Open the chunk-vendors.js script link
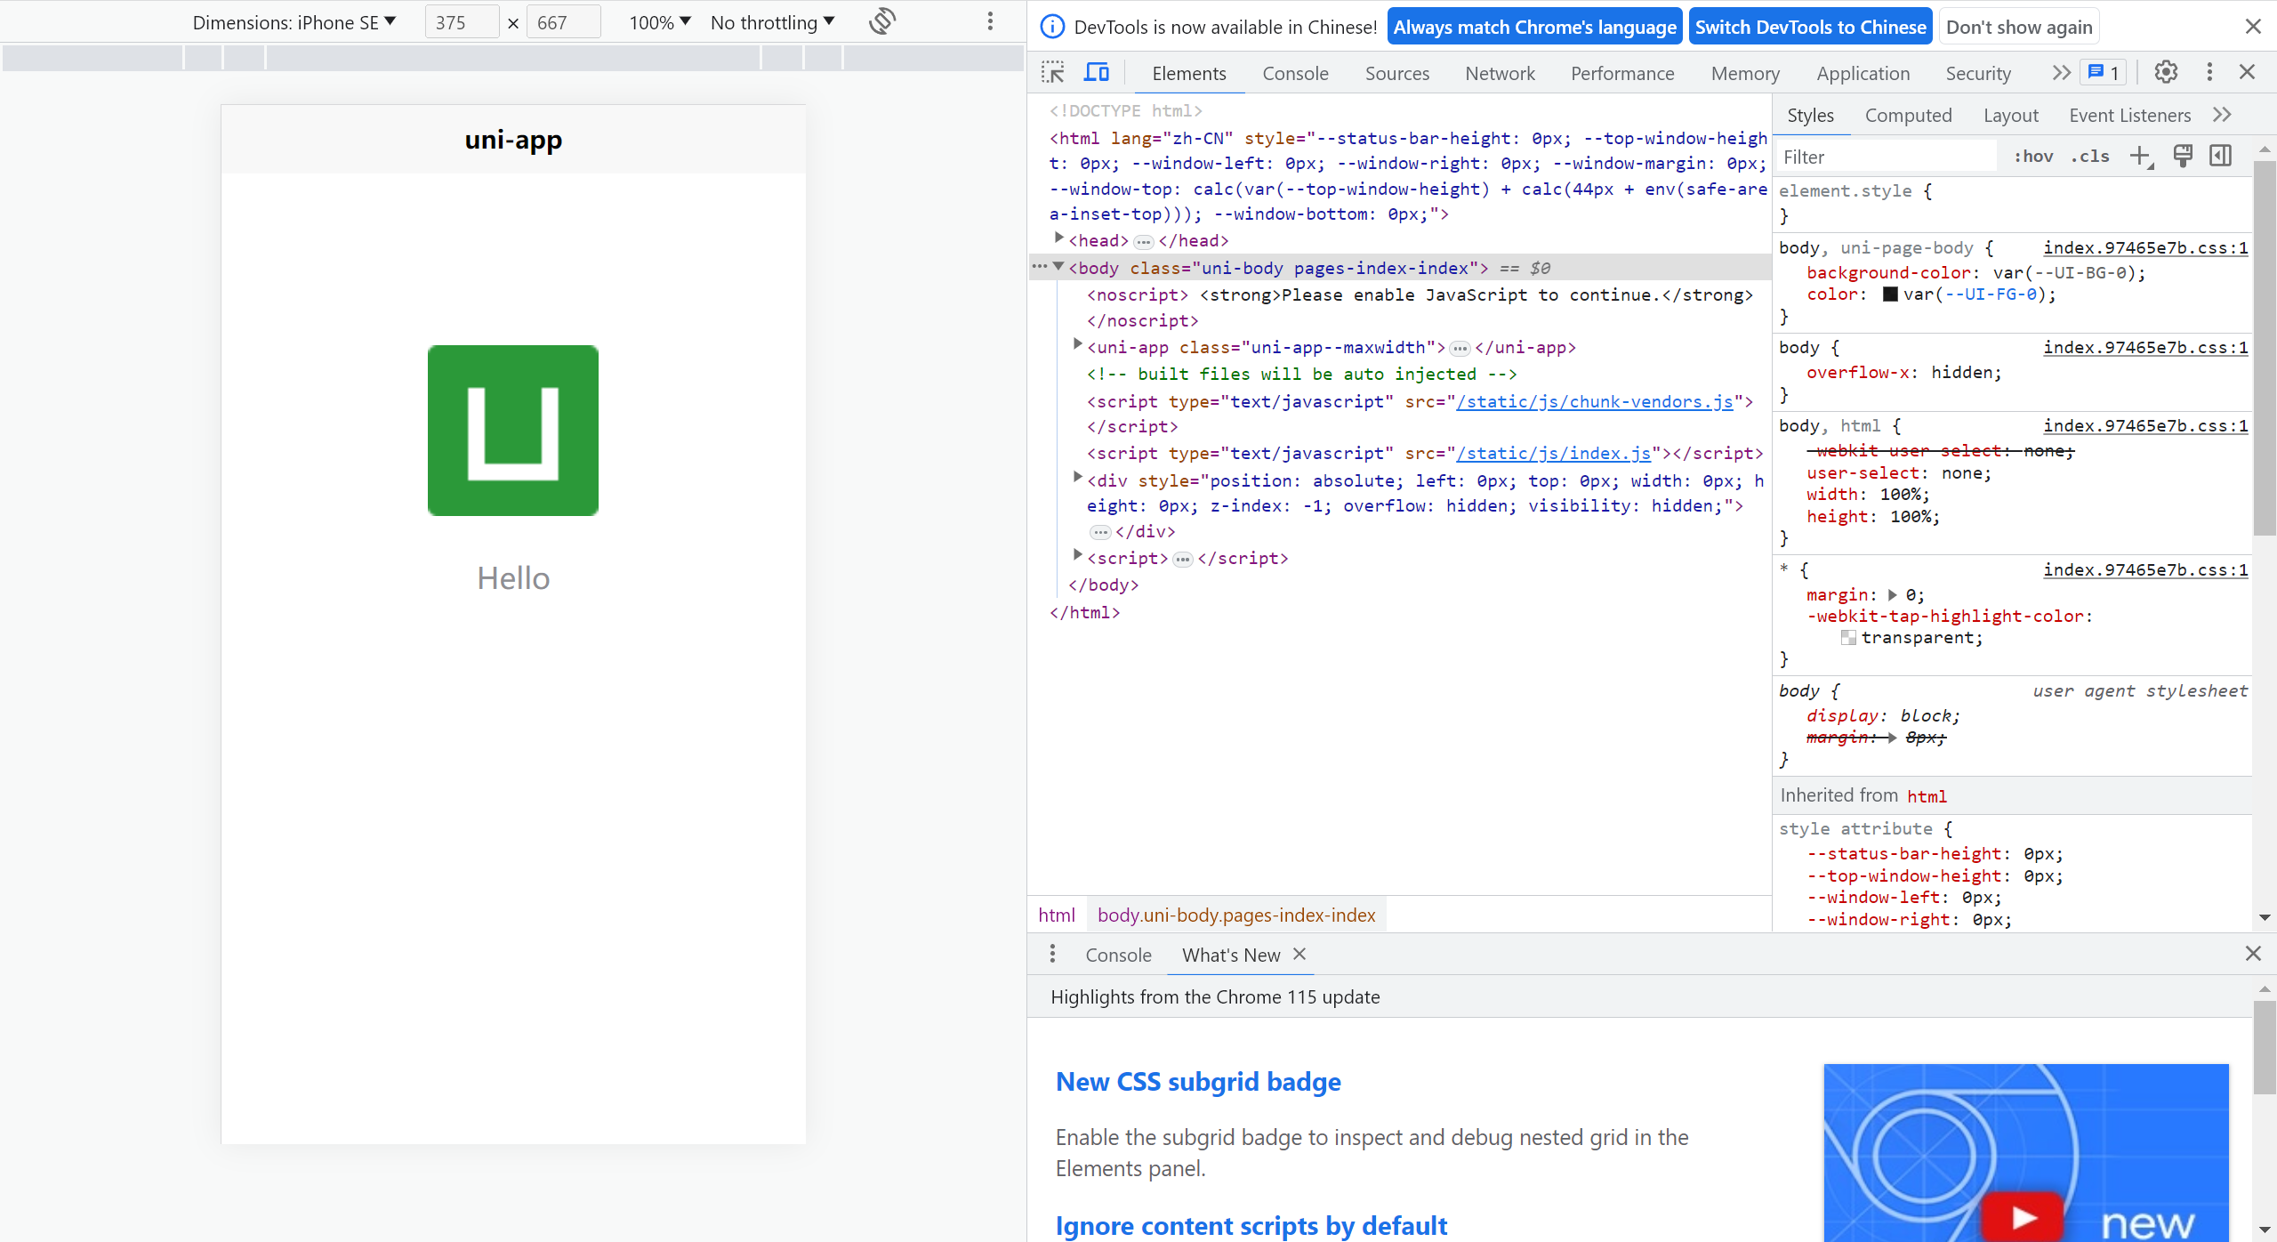The width and height of the screenshot is (2277, 1242). [1595, 401]
